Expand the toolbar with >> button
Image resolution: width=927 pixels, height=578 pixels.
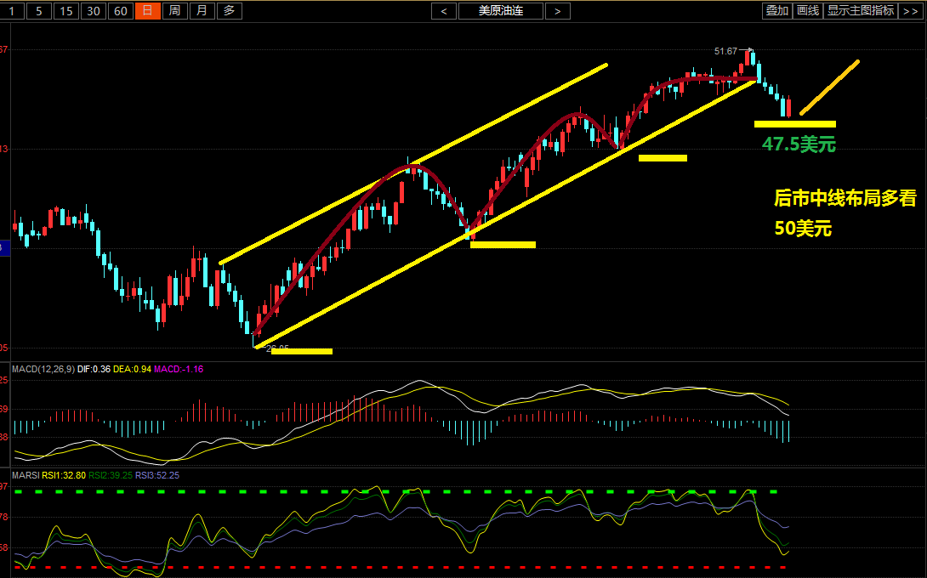coord(912,11)
